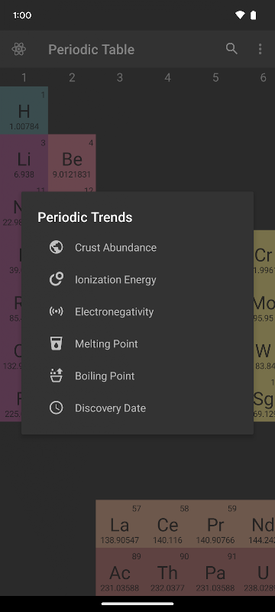Tap the atom logo in the toolbar
275x612 pixels.
18,49
